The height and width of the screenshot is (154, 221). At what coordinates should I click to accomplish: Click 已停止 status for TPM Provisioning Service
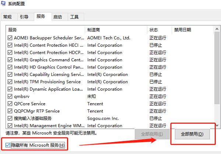(156, 82)
